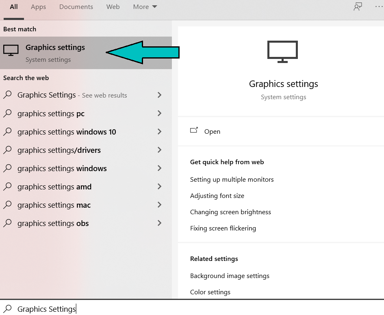Open 'Adjusting font size' help link
This screenshot has height=315, width=384.
point(217,196)
